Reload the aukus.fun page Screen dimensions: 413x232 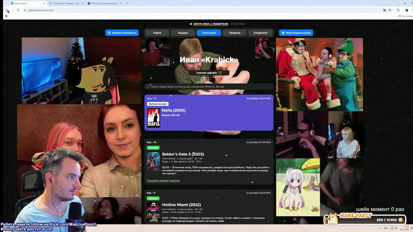pos(18,10)
